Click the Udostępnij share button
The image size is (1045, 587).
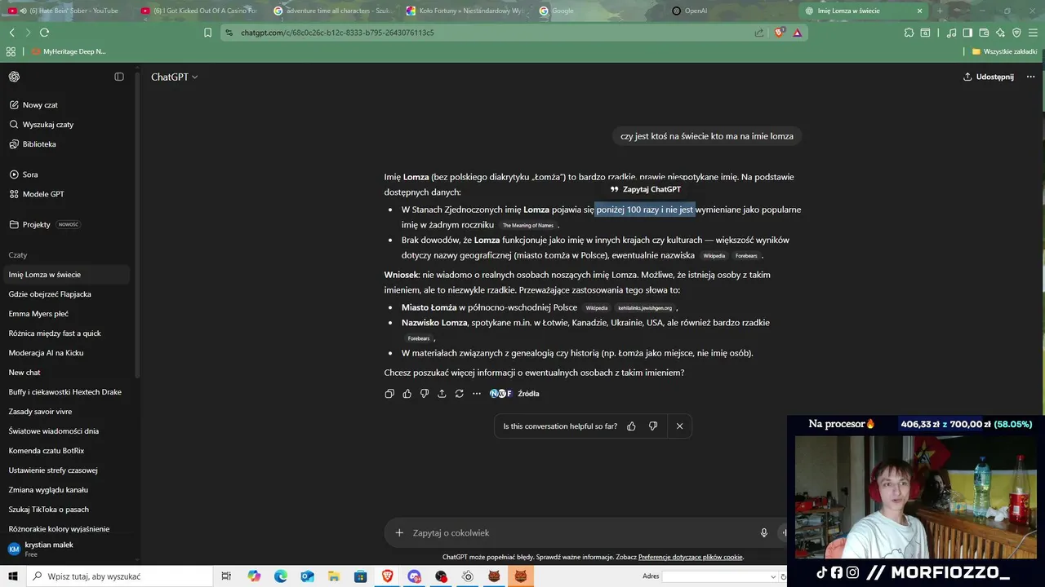(988, 77)
